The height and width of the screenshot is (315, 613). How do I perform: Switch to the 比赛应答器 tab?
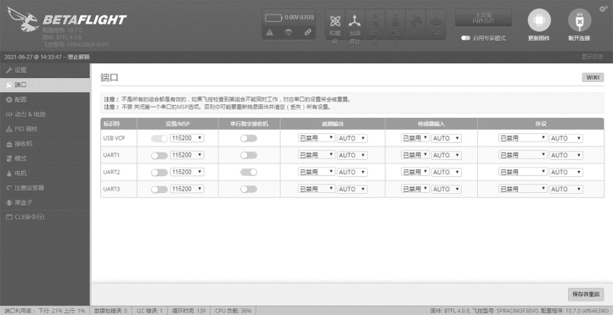[45, 188]
